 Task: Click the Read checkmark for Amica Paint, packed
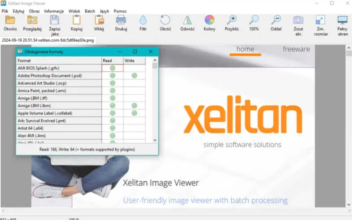(112, 90)
